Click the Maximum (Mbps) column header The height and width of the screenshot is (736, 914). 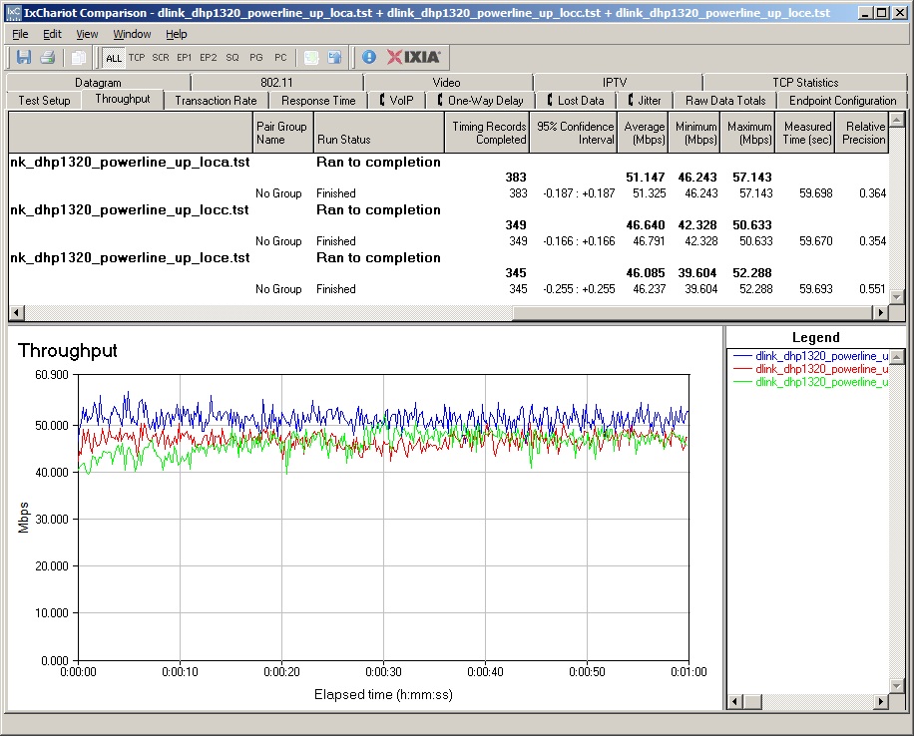(x=748, y=133)
